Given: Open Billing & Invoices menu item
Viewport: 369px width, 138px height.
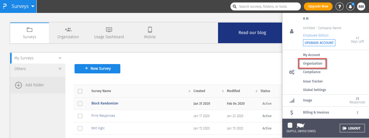Looking at the screenshot, I should coord(316,112).
